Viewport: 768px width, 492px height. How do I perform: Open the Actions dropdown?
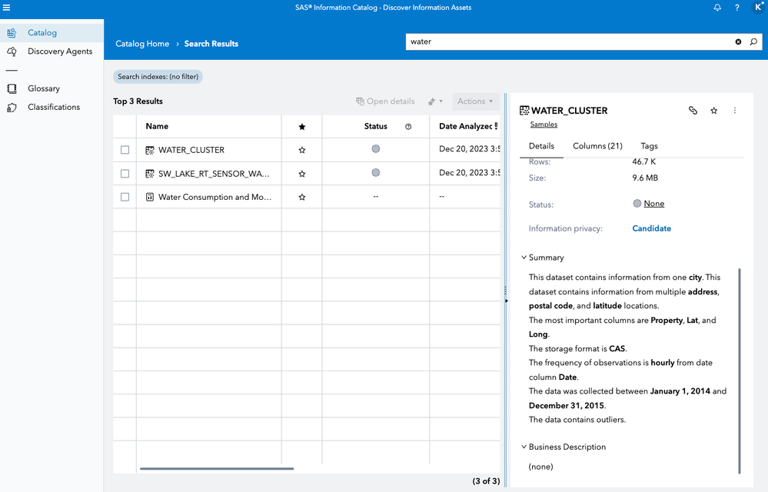click(475, 101)
